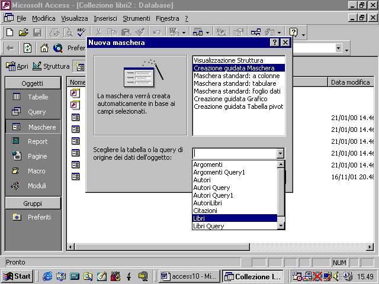Click the Print Preview icon
This screenshot has height=284, width=379.
click(x=68, y=32)
